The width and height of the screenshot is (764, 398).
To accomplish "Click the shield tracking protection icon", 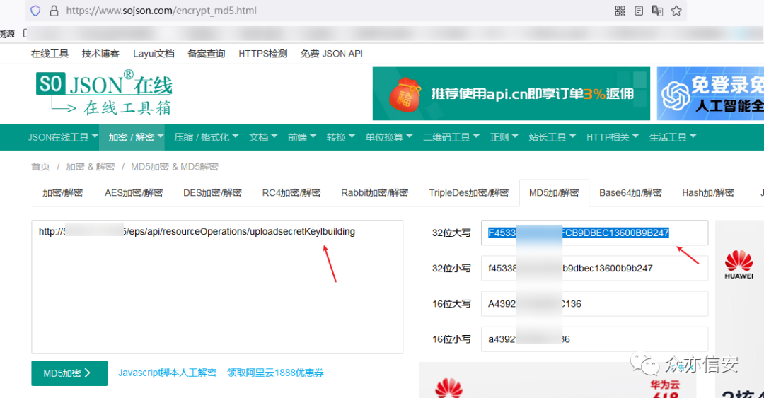I will pos(35,11).
